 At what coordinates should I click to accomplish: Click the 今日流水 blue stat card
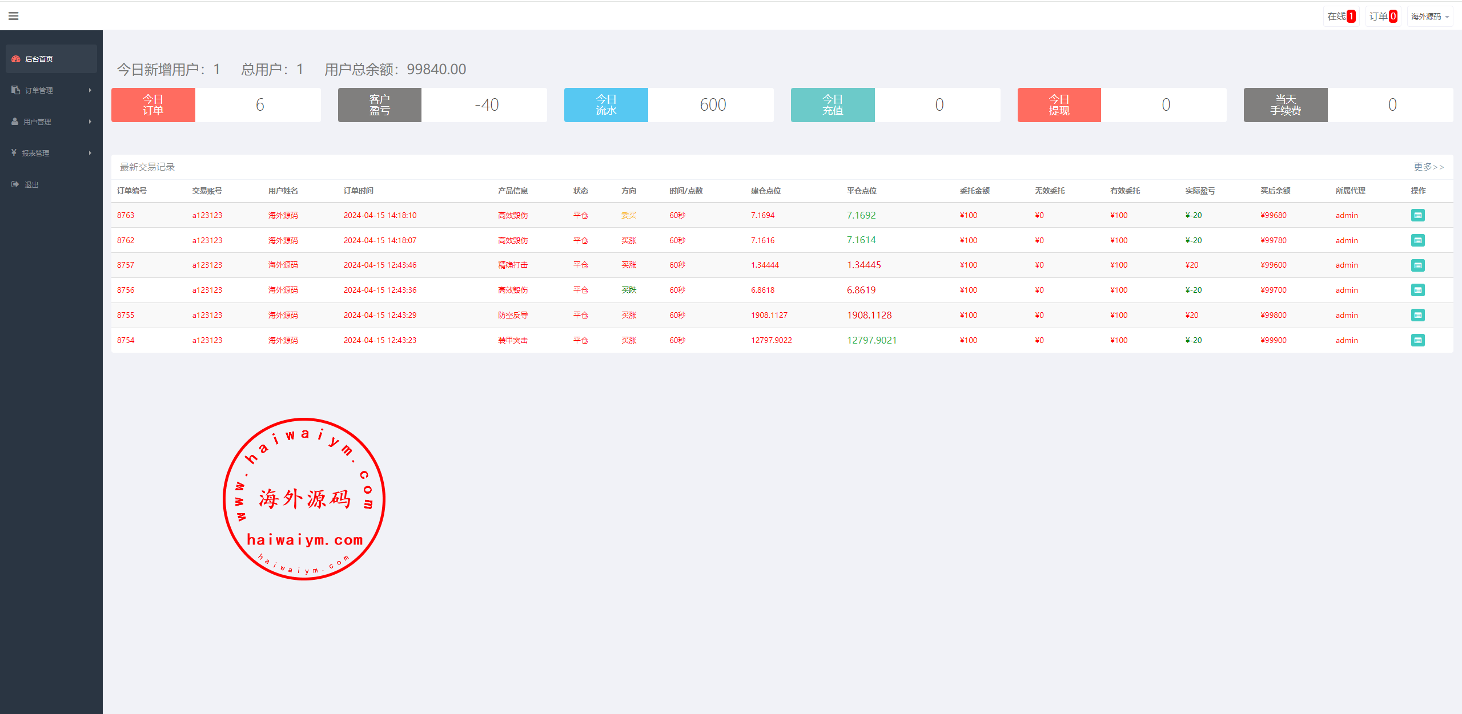pyautogui.click(x=606, y=105)
